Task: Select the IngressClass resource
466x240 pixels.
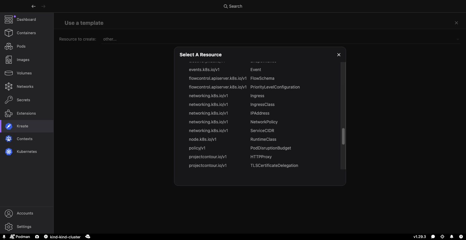Action: (262, 105)
